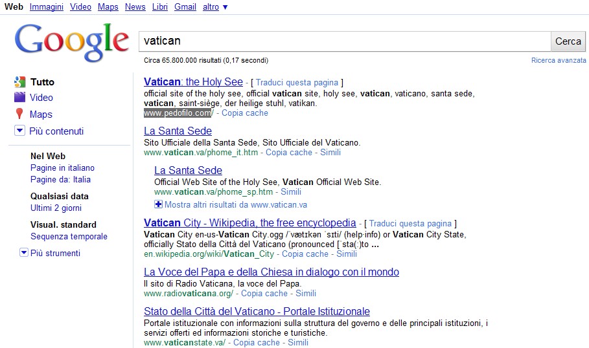
Task: Expand Più strumenti tools
Action: pos(24,253)
